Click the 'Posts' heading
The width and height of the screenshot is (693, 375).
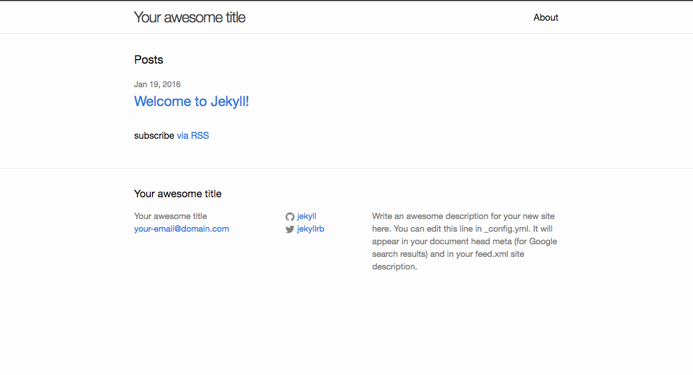[148, 60]
